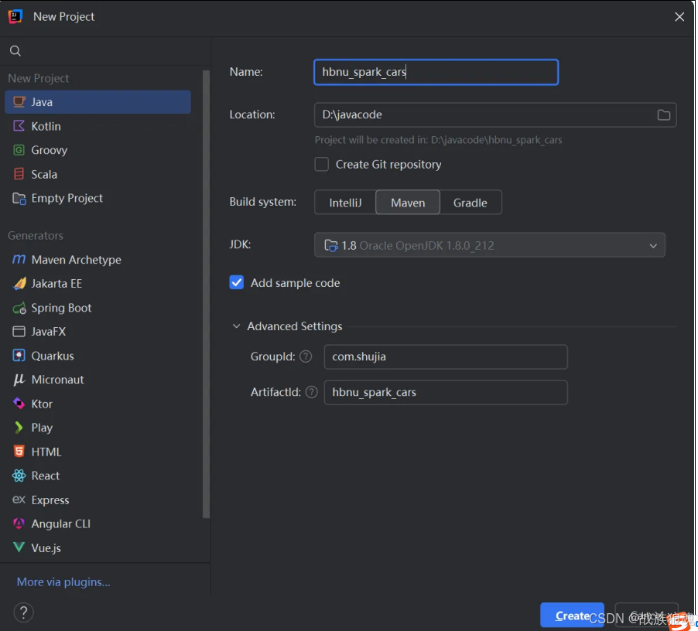This screenshot has width=698, height=631.
Task: Click the Empty Project folder icon
Action: pyautogui.click(x=19, y=198)
